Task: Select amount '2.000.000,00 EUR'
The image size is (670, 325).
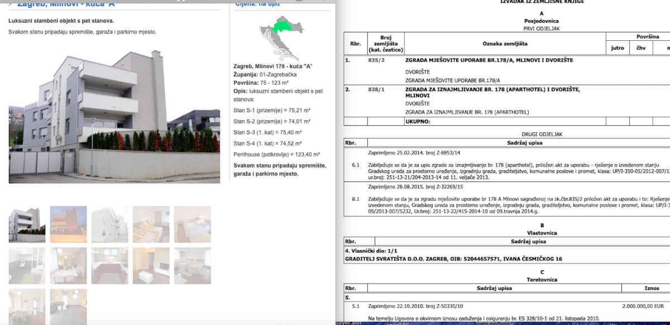Action: point(644,306)
